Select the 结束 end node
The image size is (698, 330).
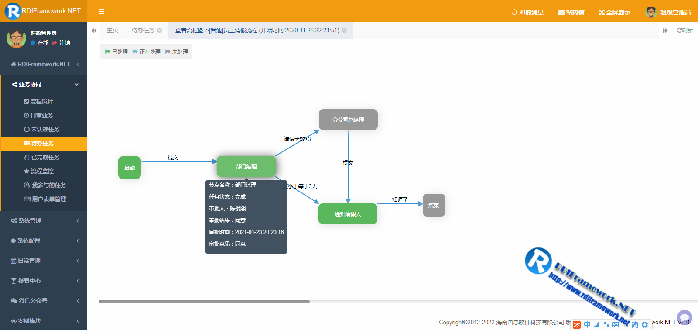click(434, 205)
